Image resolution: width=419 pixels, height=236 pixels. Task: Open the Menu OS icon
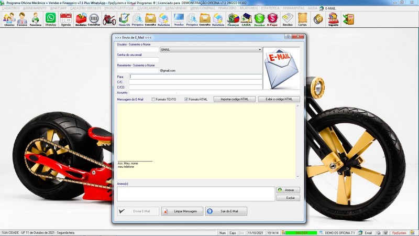click(x=124, y=19)
